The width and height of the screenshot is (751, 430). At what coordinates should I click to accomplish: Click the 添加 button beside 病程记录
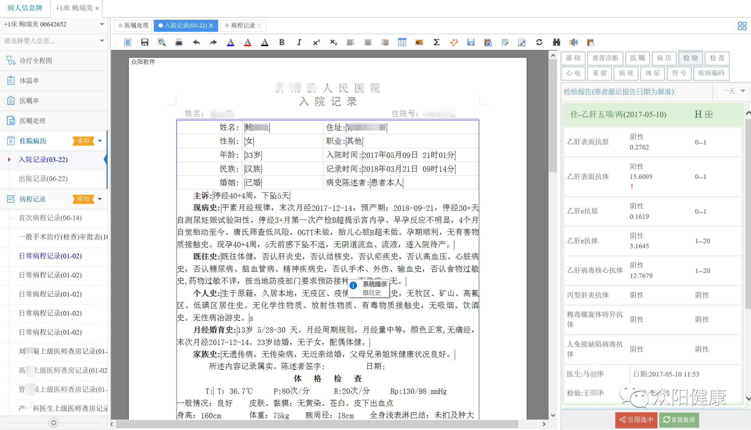tap(83, 199)
